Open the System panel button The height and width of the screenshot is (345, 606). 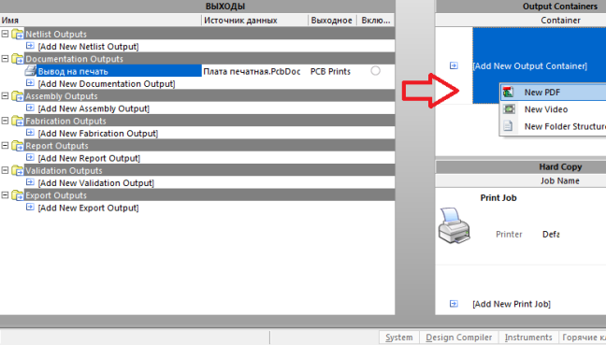(398, 338)
